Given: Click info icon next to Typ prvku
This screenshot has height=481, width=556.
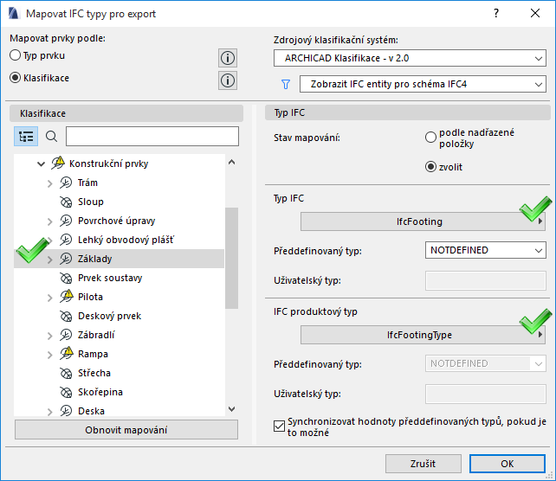Looking at the screenshot, I should pos(228,58).
